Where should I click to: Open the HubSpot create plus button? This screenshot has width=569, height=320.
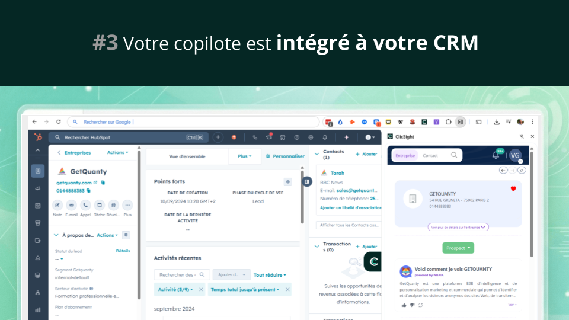pyautogui.click(x=218, y=137)
